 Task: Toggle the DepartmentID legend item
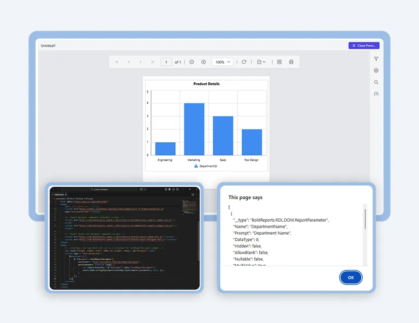[x=206, y=166]
